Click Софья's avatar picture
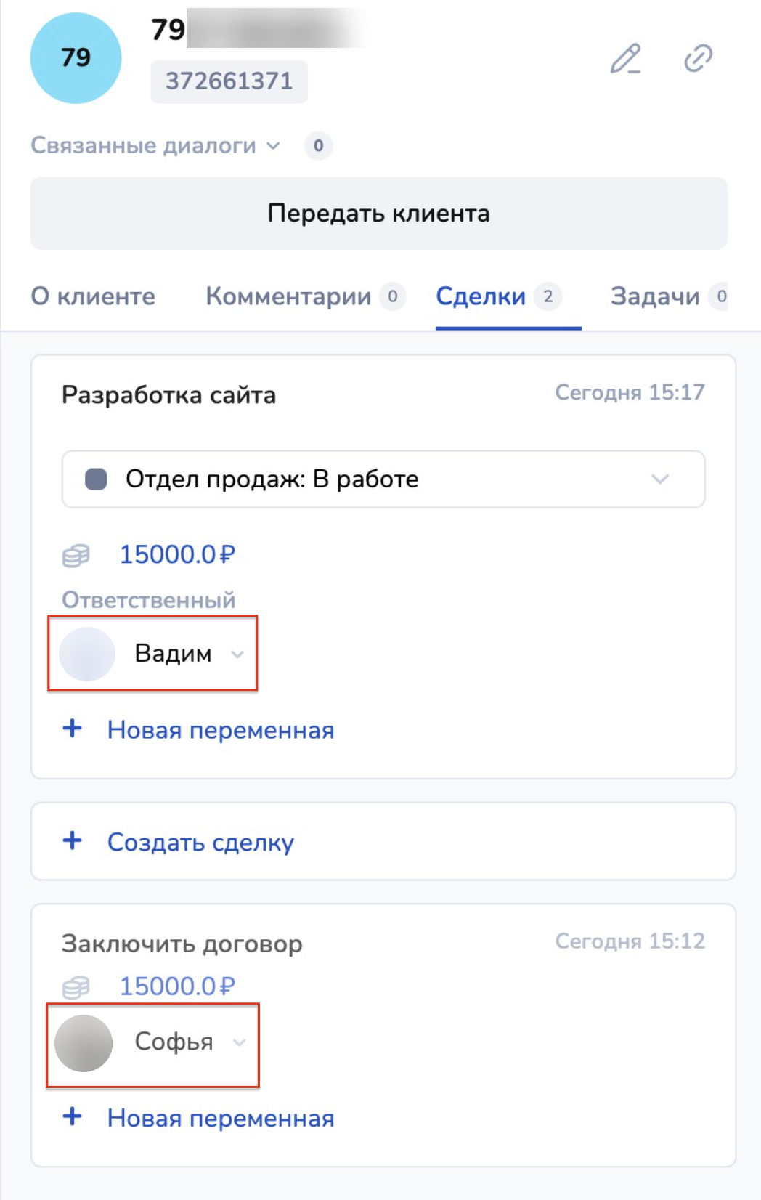The width and height of the screenshot is (761, 1200). coord(84,1043)
